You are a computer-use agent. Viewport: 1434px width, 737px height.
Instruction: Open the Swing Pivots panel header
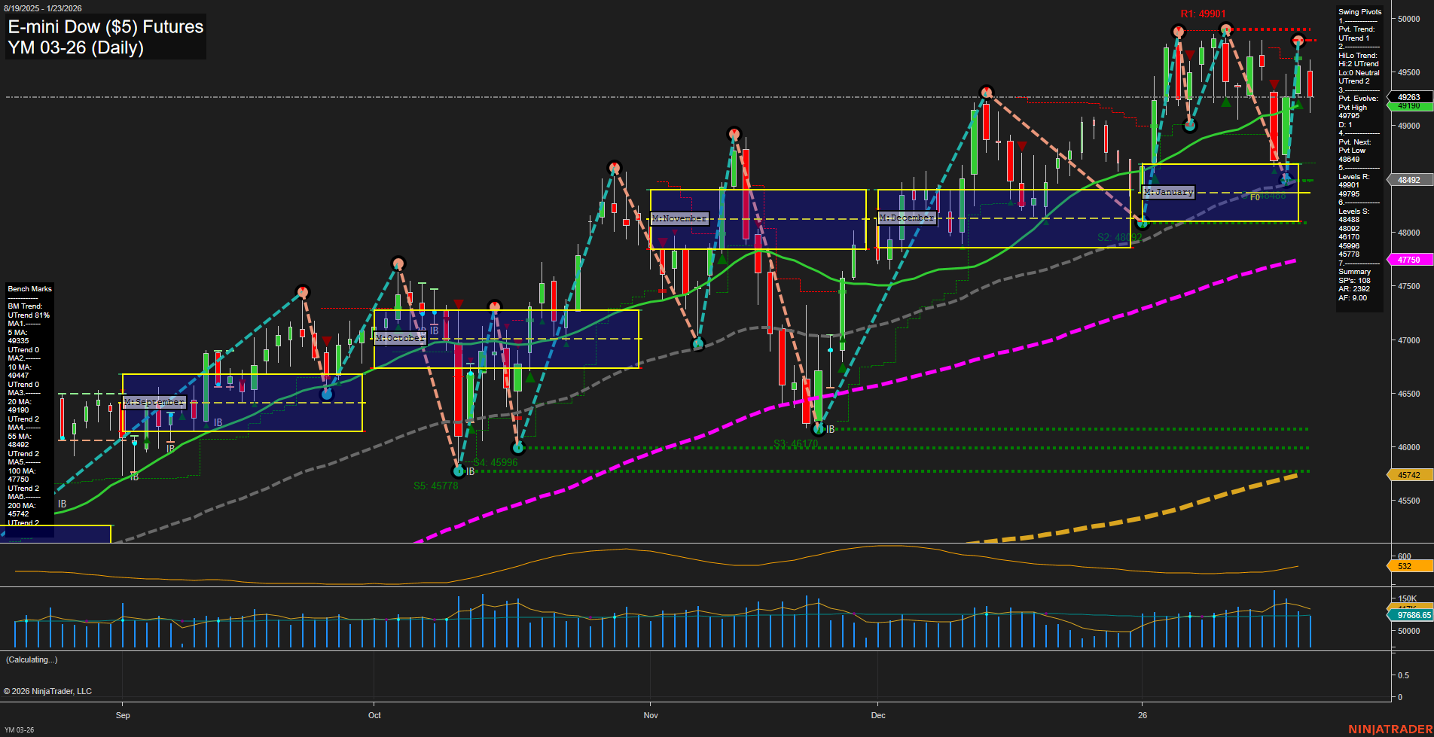pyautogui.click(x=1359, y=11)
